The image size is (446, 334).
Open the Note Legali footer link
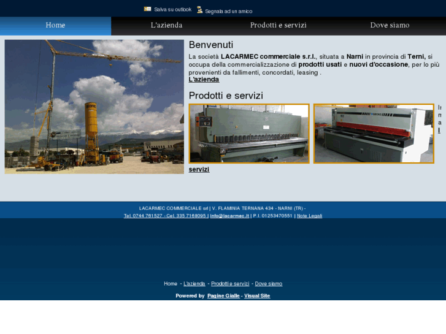pos(309,216)
